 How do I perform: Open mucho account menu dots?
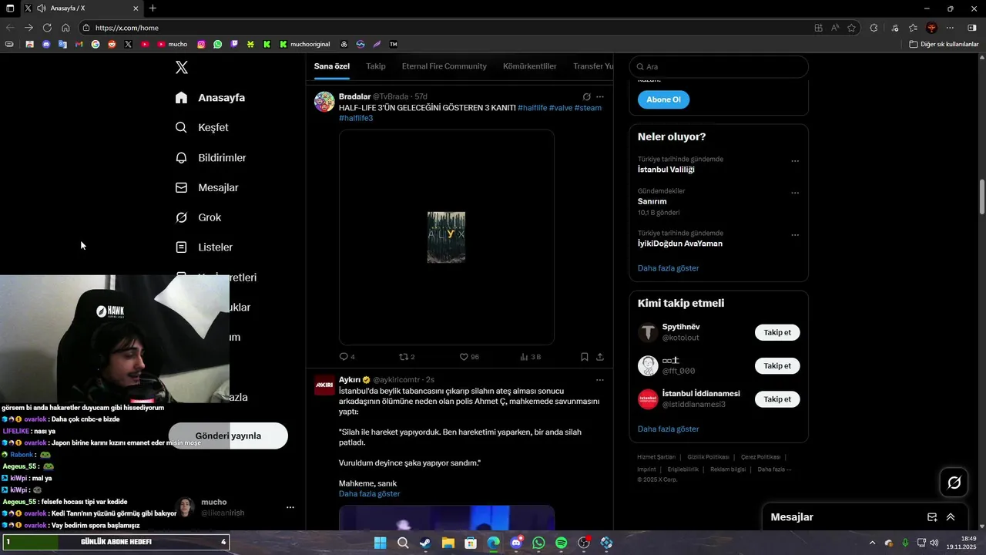pos(290,508)
